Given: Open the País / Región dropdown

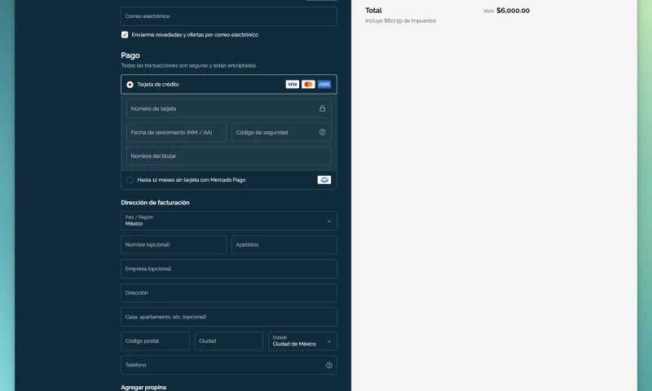Looking at the screenshot, I should 229,221.
